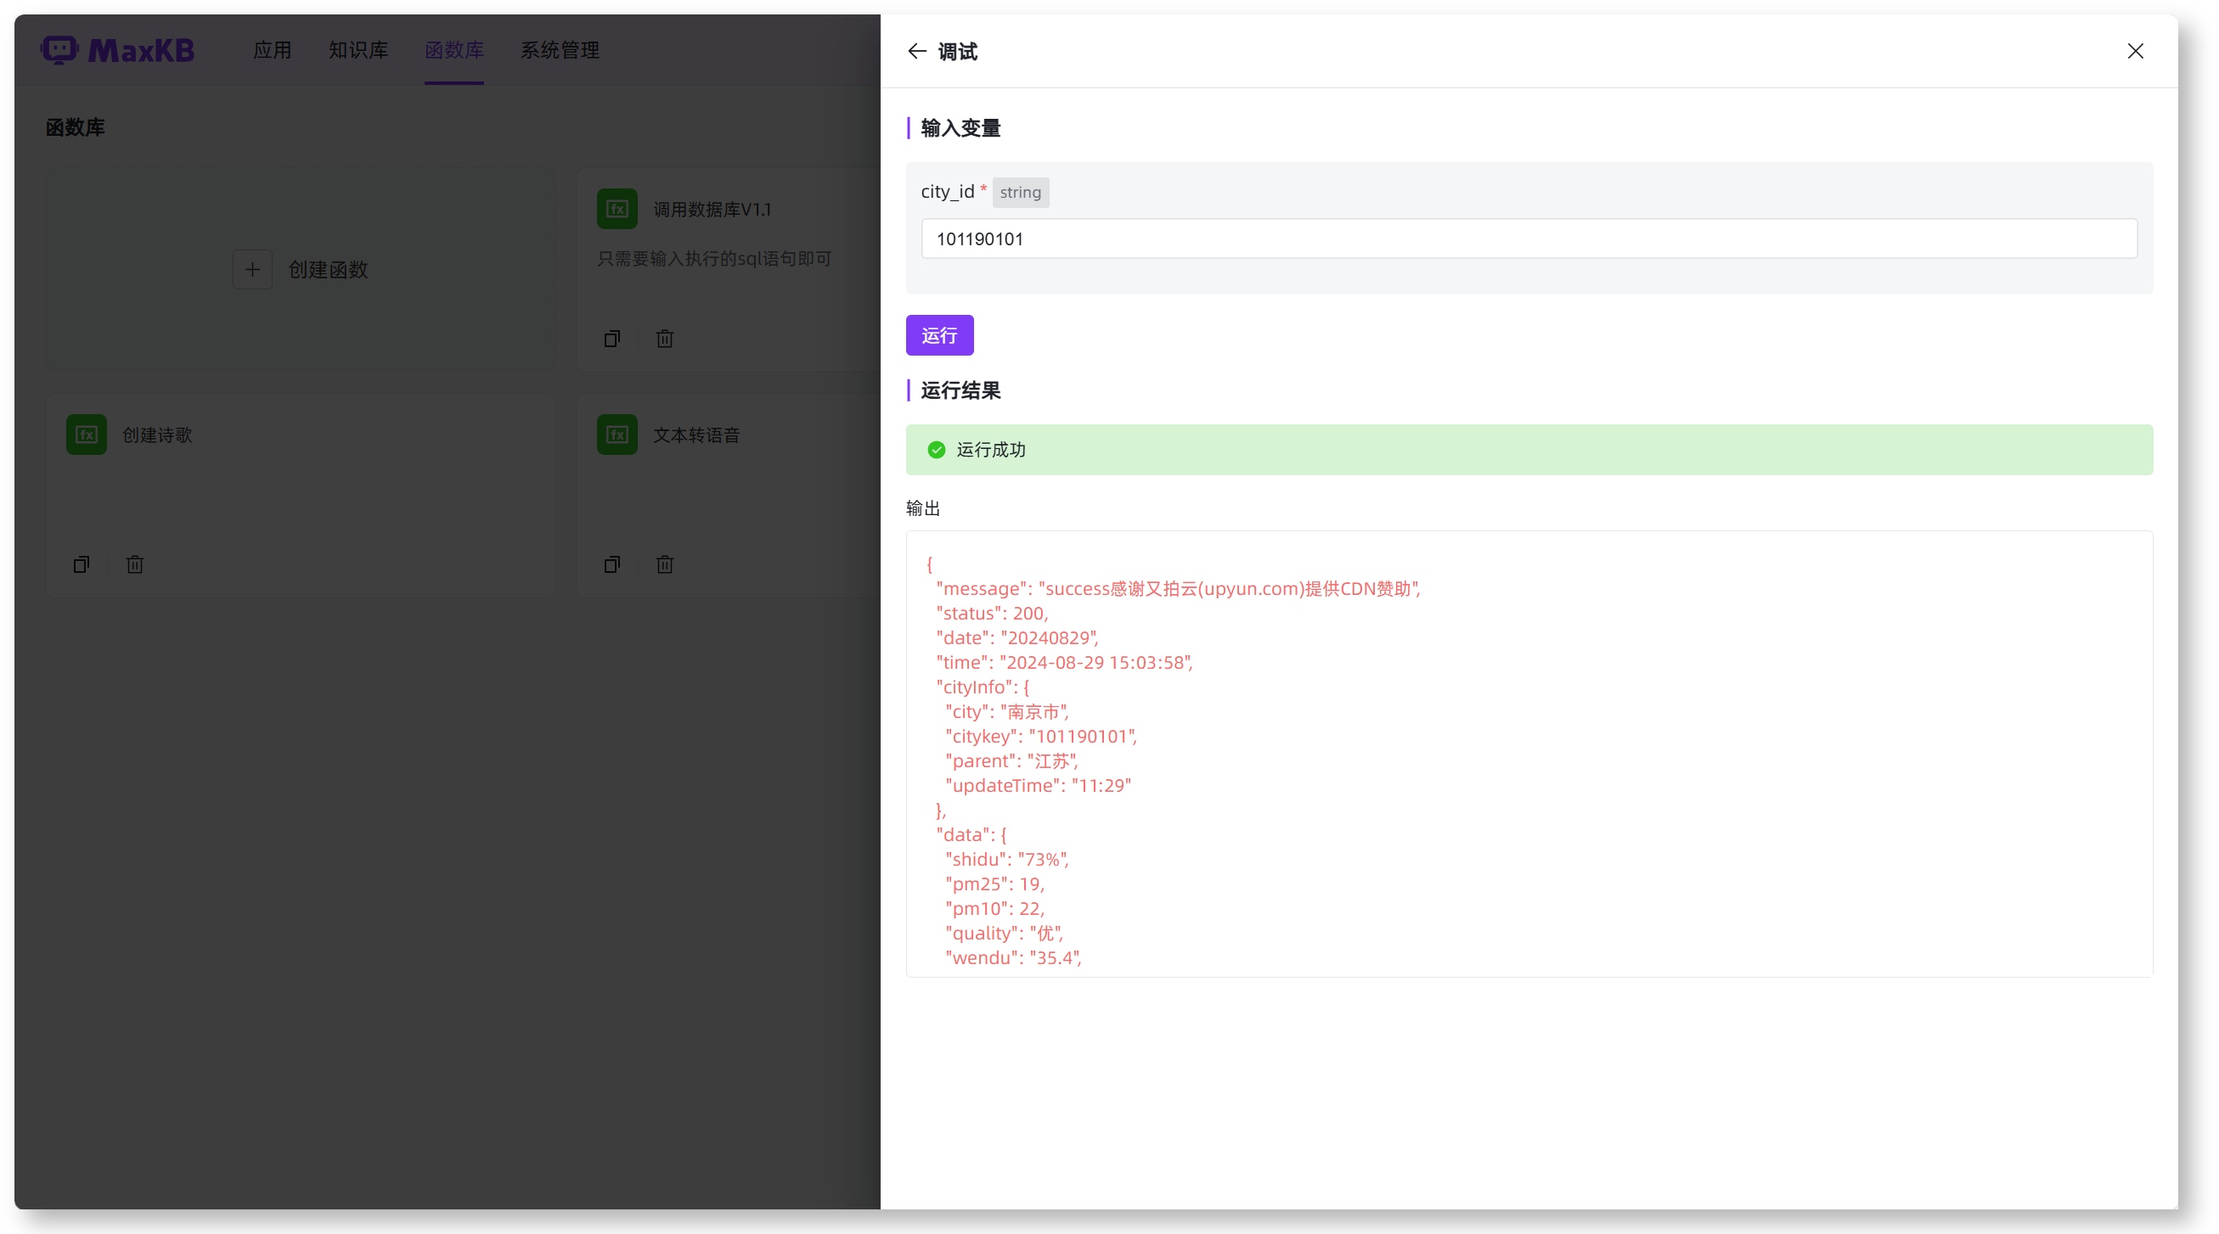This screenshot has height=1234, width=2219.
Task: Click the "quality": "优" output line
Action: (1004, 933)
